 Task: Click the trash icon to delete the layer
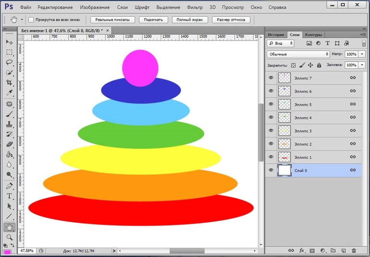pos(354,251)
